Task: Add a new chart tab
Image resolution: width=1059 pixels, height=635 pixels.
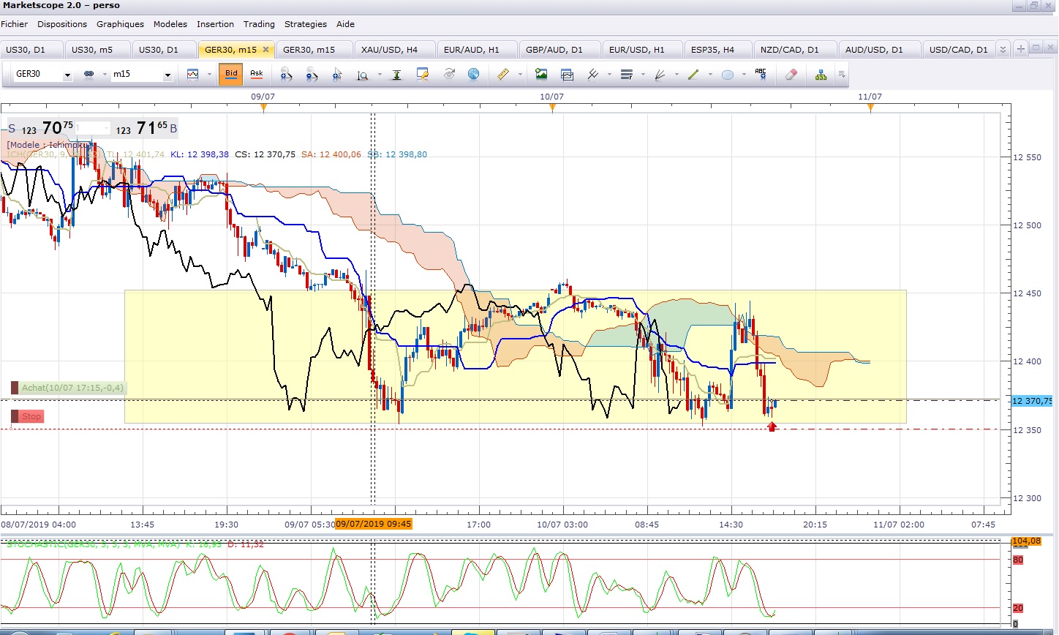Action: pyautogui.click(x=1020, y=49)
